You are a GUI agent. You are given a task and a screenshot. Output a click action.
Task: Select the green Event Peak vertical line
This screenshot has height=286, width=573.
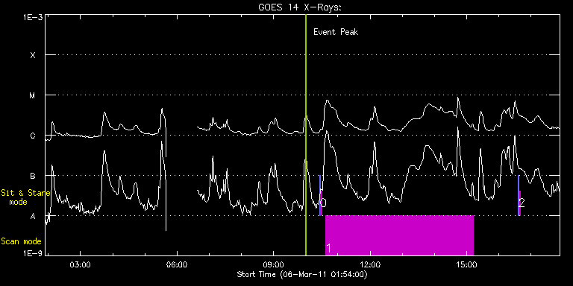(x=306, y=135)
